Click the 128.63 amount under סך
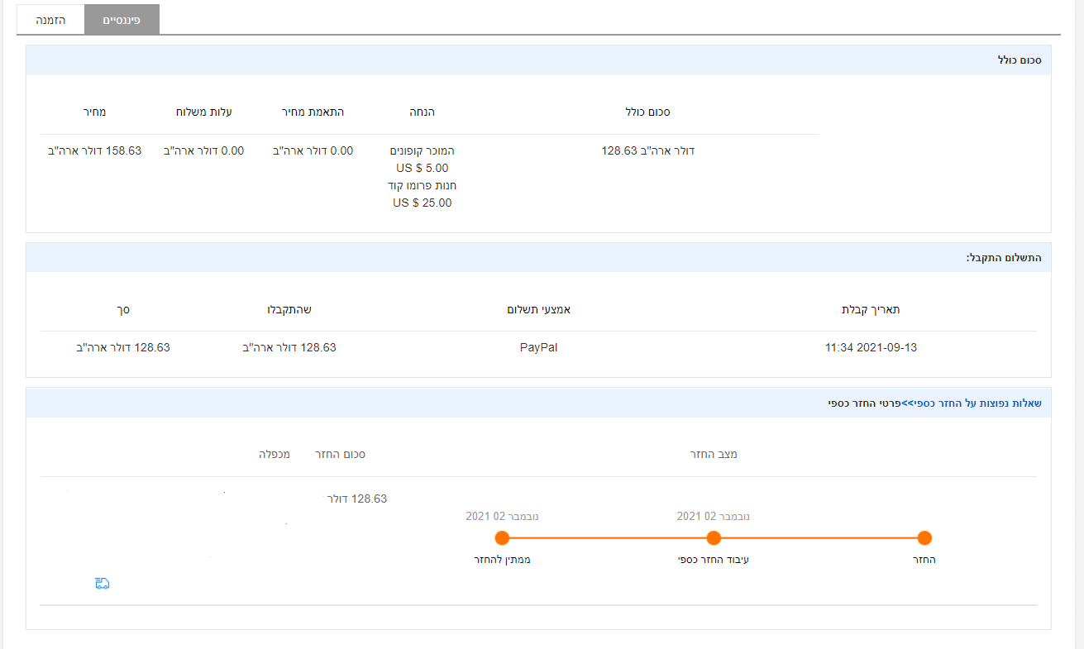Screen dimensions: 1084x649 (x=123, y=348)
